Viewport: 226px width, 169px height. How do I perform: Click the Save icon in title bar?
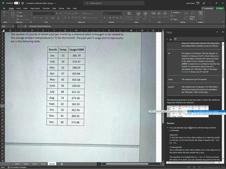[23, 3]
